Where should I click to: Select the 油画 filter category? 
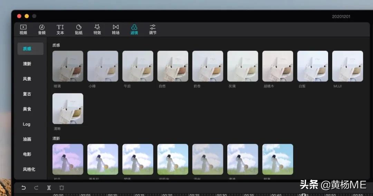tap(27, 139)
